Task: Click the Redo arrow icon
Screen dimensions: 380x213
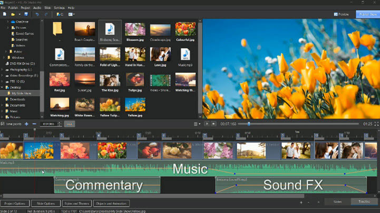Action: (45, 14)
